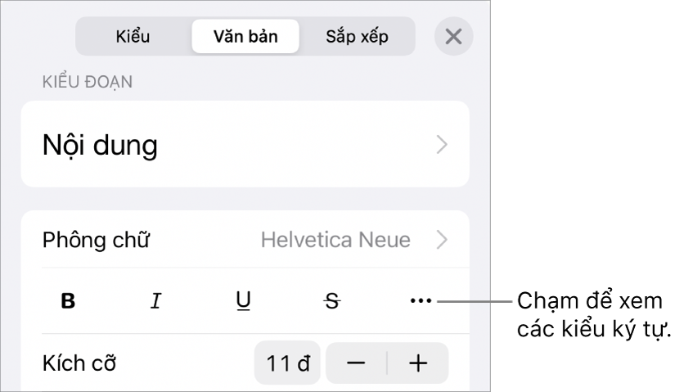Tap the Chạm để xem callout text

pos(589,300)
